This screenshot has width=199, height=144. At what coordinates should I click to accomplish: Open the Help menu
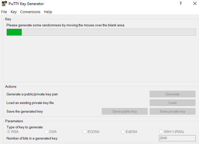tap(48, 12)
